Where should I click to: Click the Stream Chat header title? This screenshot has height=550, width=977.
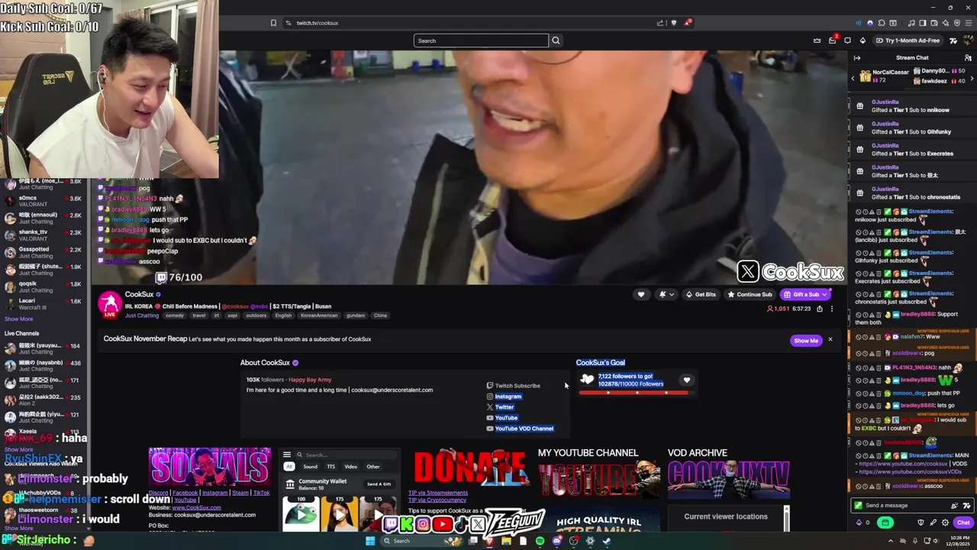[912, 58]
